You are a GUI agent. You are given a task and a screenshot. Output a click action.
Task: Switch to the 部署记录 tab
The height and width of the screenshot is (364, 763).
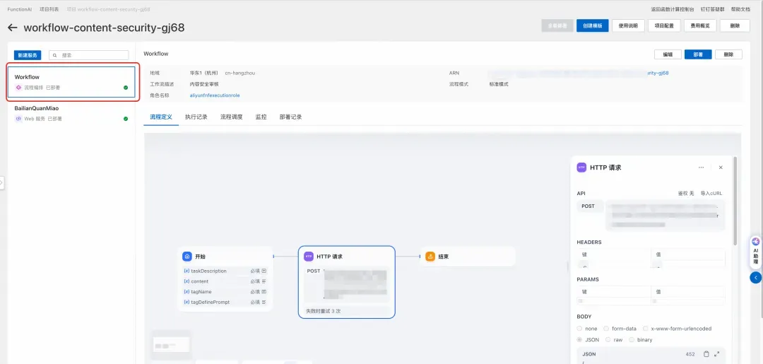coord(290,117)
